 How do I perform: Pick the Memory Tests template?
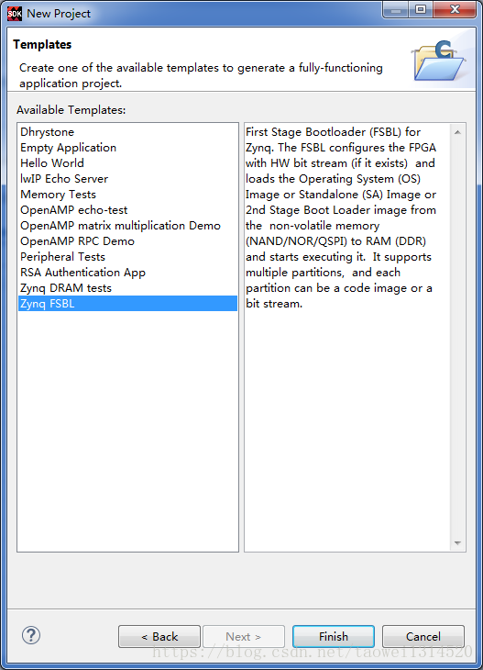pyautogui.click(x=127, y=194)
